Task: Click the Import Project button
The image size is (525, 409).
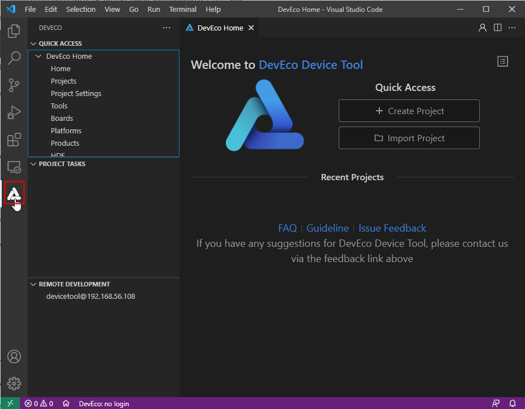Action: [x=409, y=138]
